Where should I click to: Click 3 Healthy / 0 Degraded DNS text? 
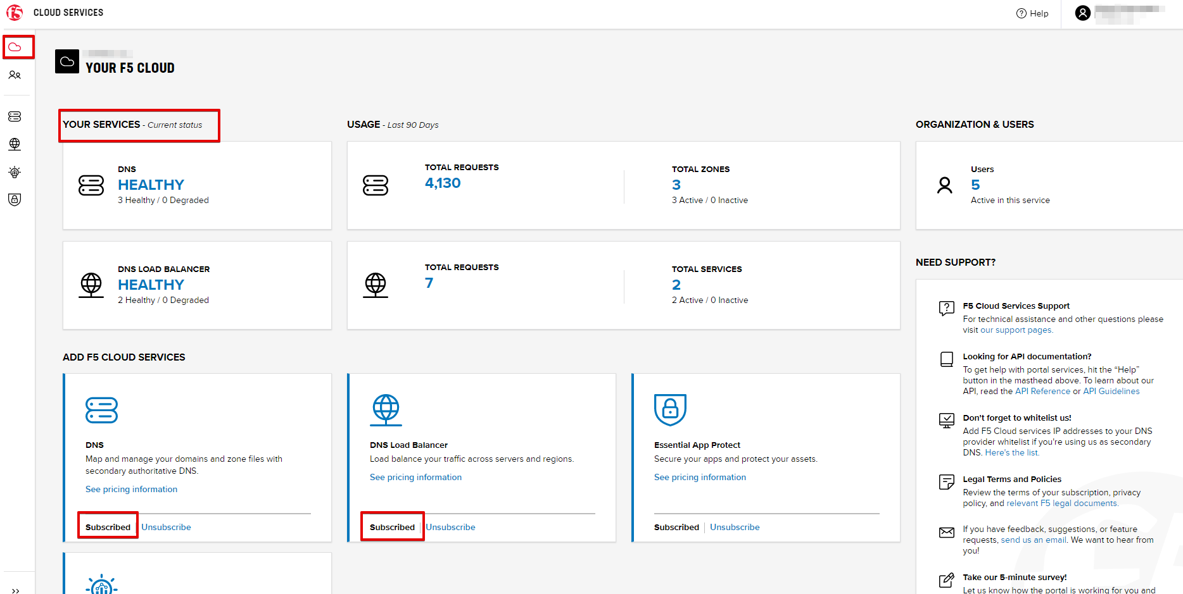pyautogui.click(x=163, y=201)
